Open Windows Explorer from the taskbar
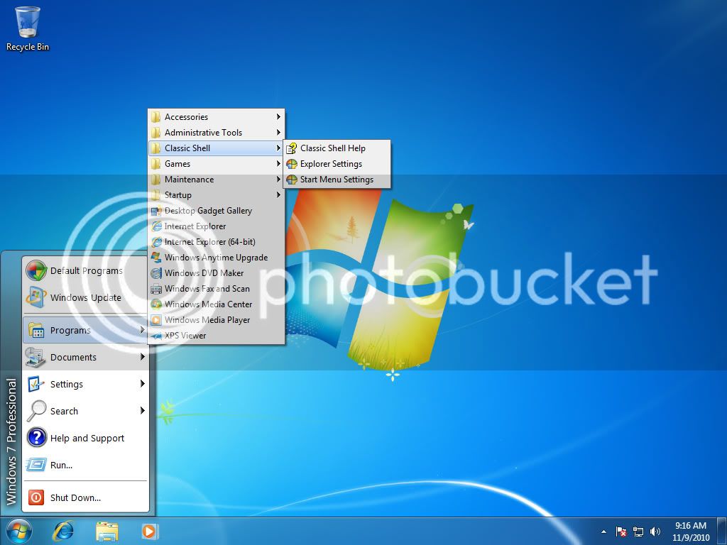The height and width of the screenshot is (545, 727). point(107,531)
